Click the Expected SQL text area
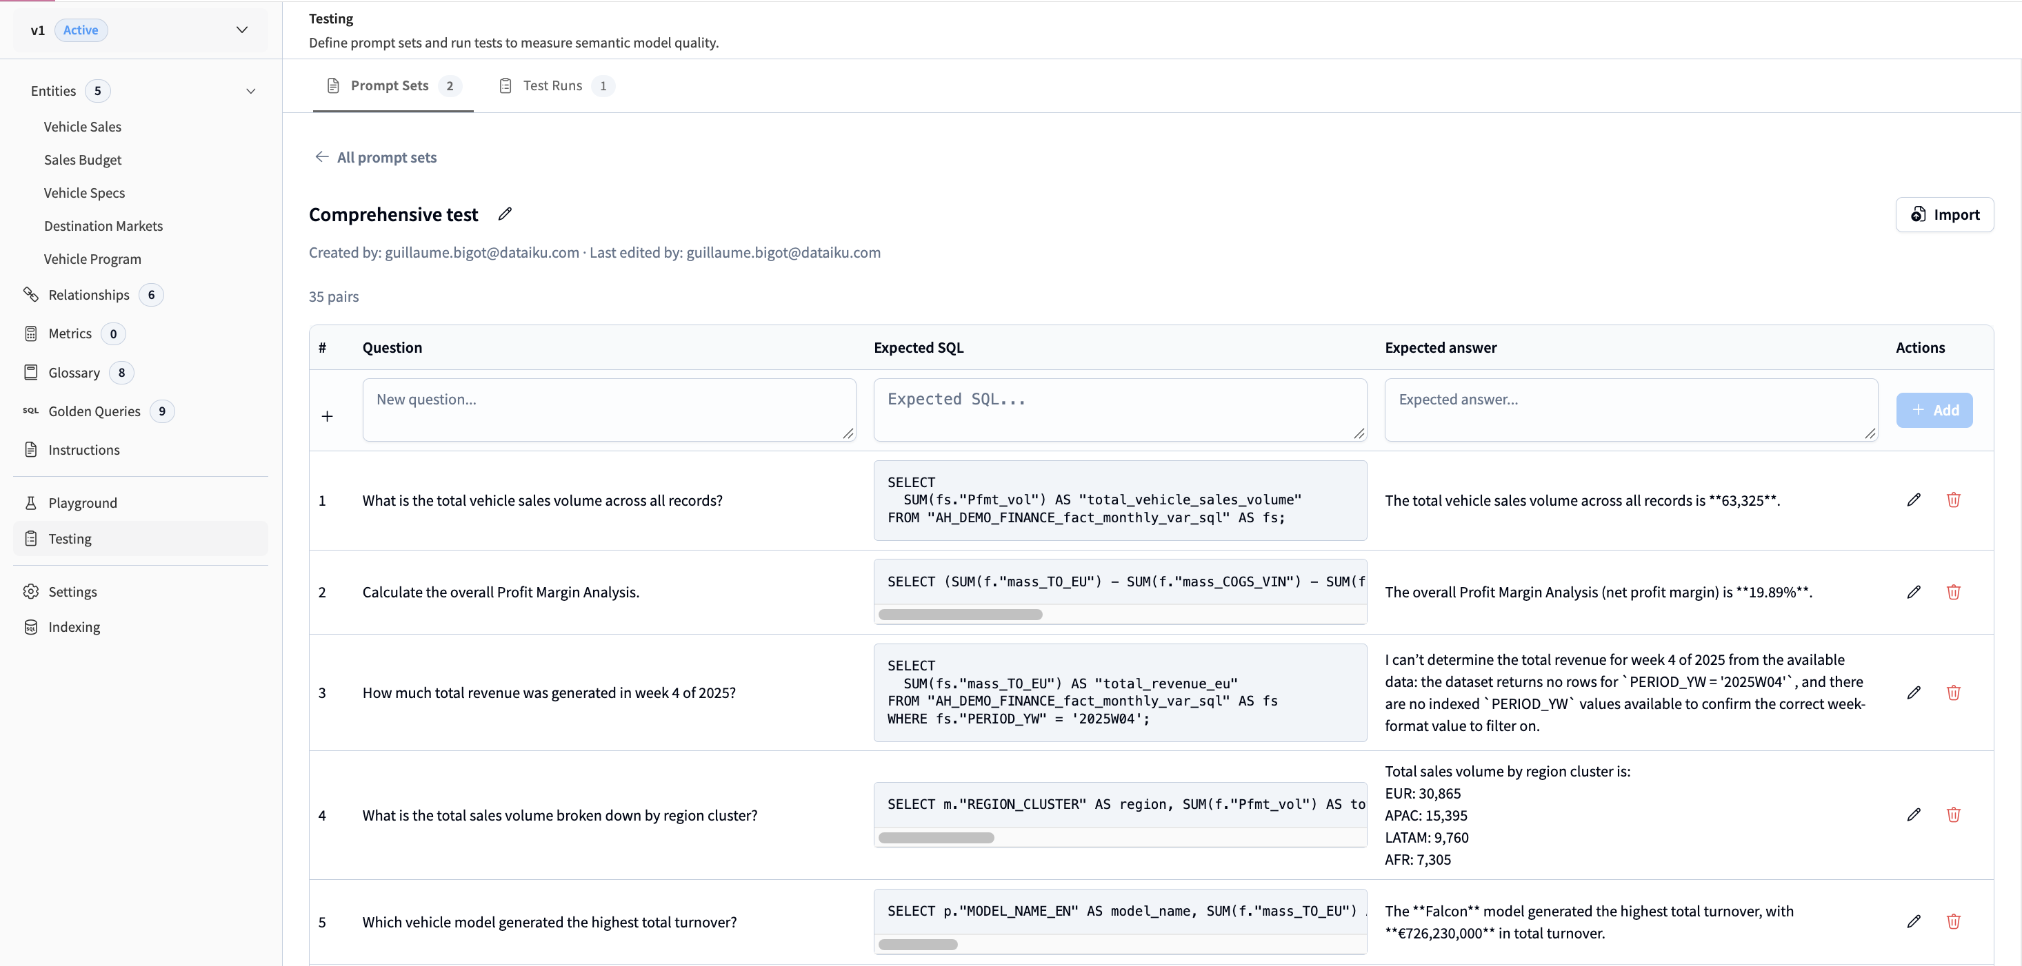This screenshot has height=966, width=2022. click(x=1120, y=410)
